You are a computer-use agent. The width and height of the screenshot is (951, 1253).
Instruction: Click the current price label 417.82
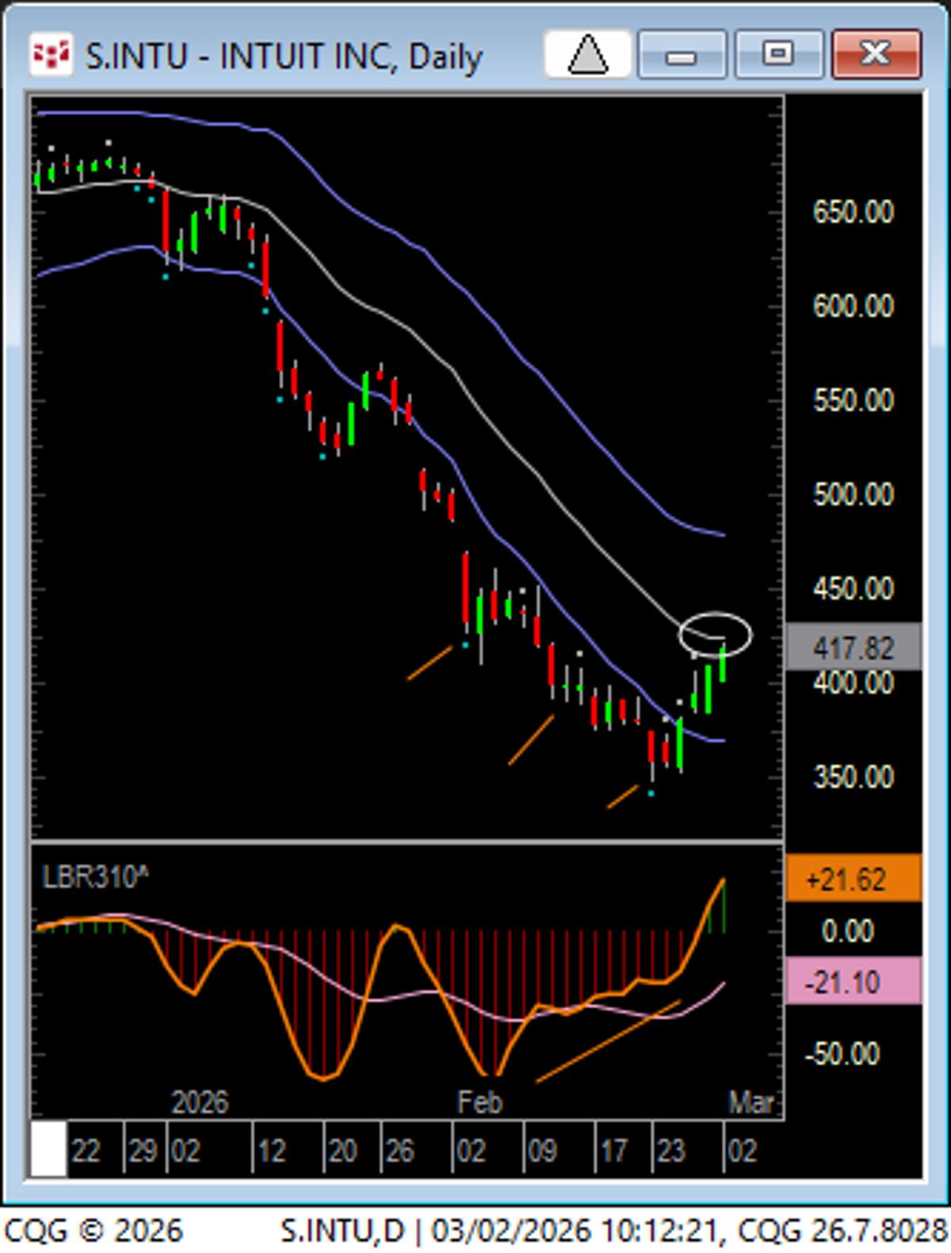coord(853,648)
